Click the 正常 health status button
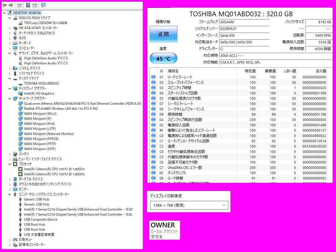336x252 pixels. (x=164, y=34)
